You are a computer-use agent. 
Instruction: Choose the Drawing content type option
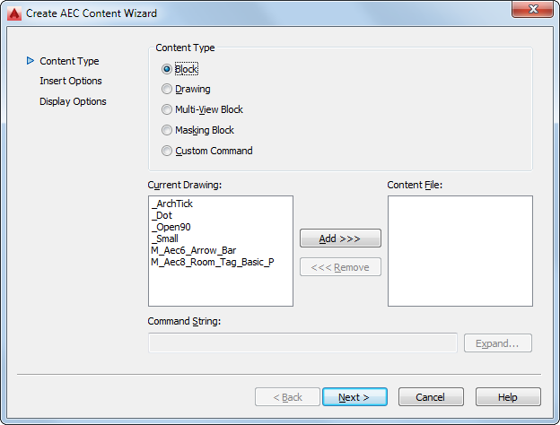[167, 90]
